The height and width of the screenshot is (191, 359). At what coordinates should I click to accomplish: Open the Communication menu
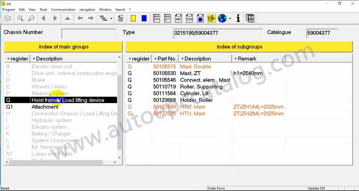[63, 9]
